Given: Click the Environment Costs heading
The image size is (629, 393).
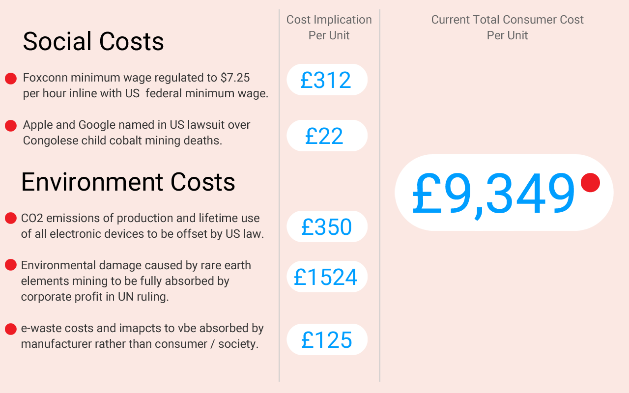Looking at the screenshot, I should tap(128, 182).
